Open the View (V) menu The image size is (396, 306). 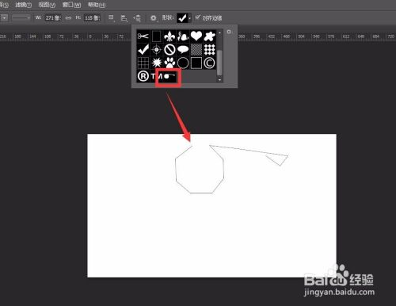pyautogui.click(x=47, y=5)
